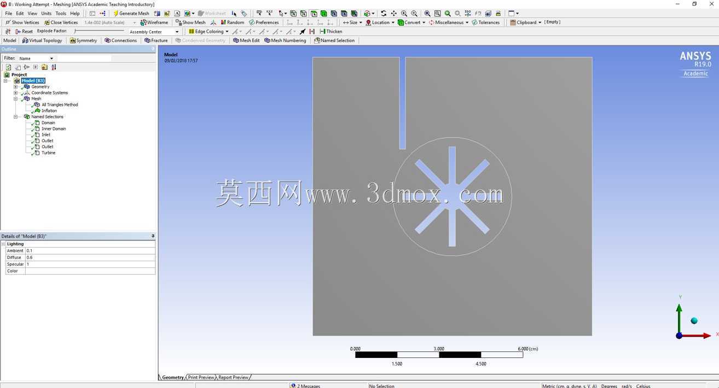This screenshot has height=388, width=719.
Task: Open the Assembly Center dropdown
Action: tap(177, 32)
